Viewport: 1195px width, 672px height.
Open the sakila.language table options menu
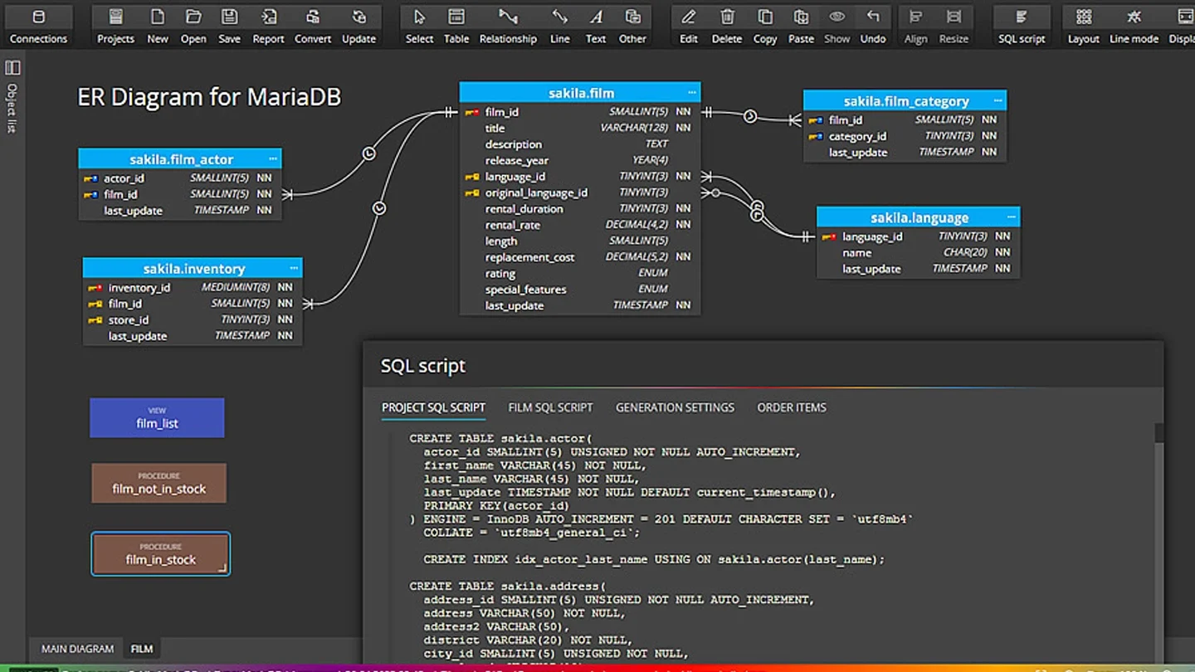point(1011,217)
